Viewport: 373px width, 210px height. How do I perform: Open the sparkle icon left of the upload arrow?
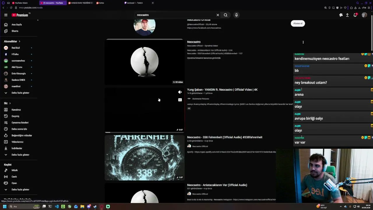[341, 15]
